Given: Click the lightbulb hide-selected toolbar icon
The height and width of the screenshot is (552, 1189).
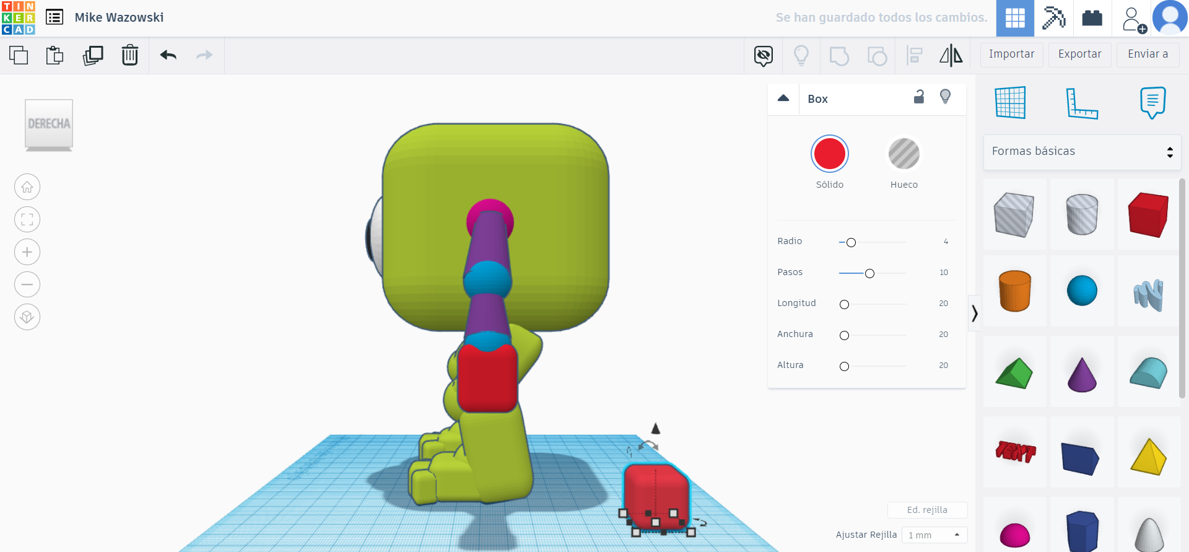Looking at the screenshot, I should pos(801,56).
